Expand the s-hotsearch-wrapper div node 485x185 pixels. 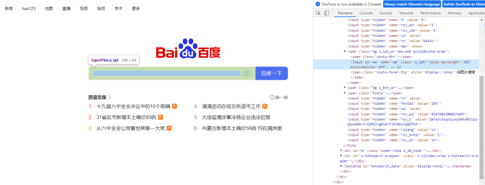341,156
